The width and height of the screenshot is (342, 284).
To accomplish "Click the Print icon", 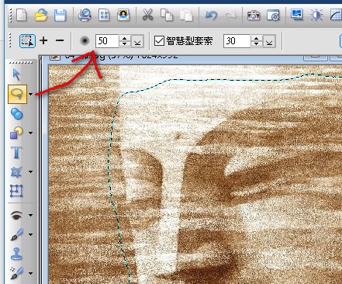I will pos(85,15).
